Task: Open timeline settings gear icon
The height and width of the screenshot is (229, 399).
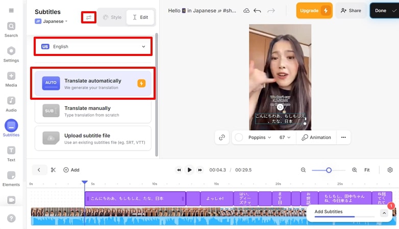Action: 390,170
